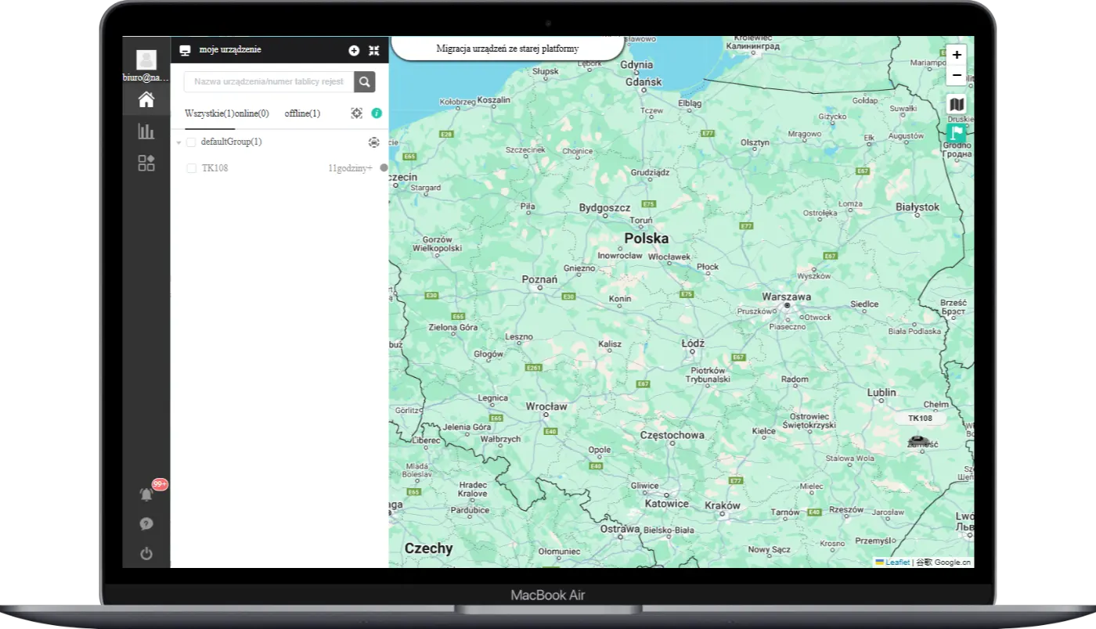Switch to the online(0) tab
This screenshot has height=629, width=1096.
(x=252, y=113)
